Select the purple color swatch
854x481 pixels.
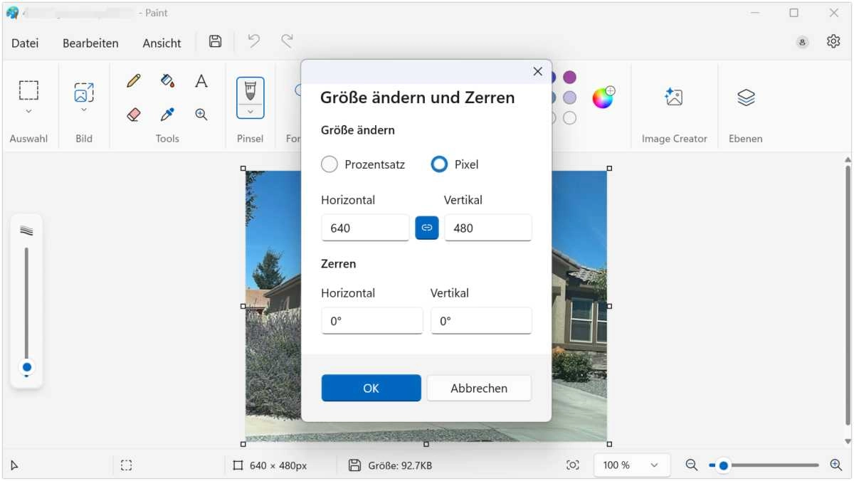569,77
